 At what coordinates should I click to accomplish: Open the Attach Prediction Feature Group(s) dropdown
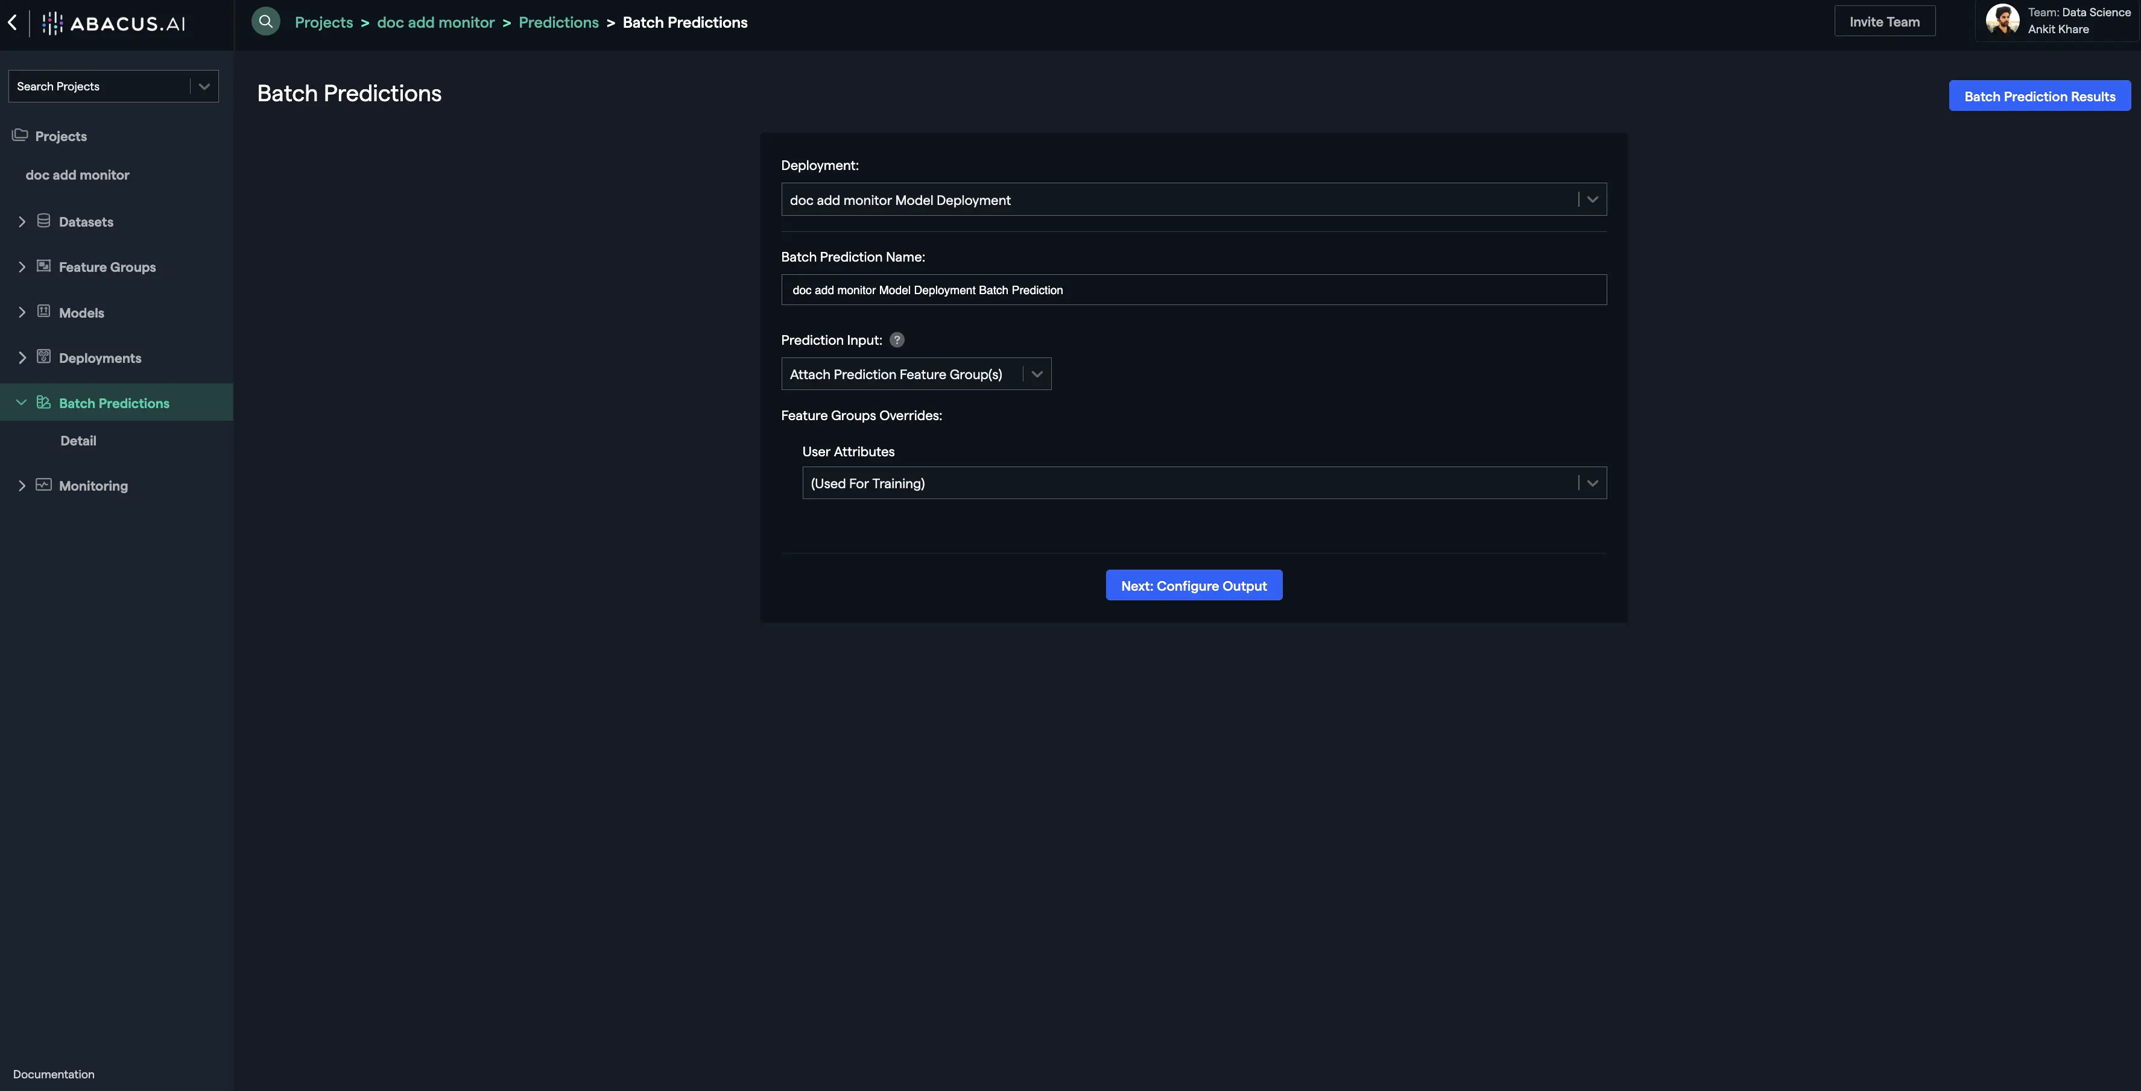pos(1036,374)
